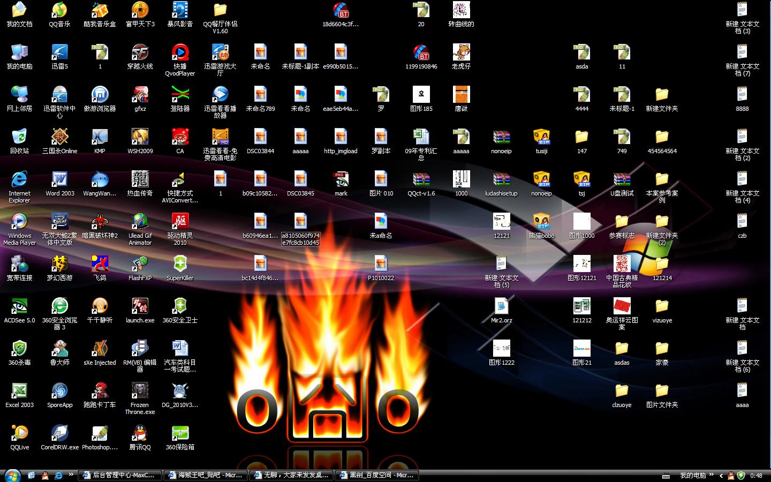Open the QQ音乐 desktop icon
The height and width of the screenshot is (482, 771).
click(59, 14)
